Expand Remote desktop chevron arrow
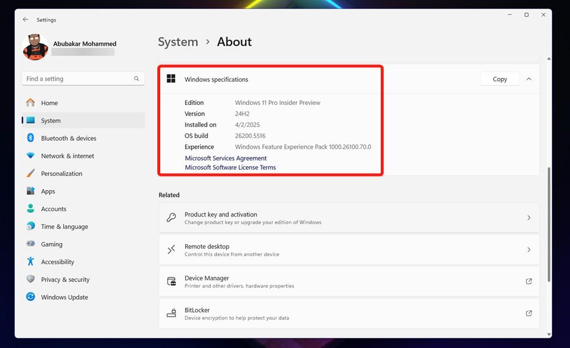This screenshot has width=570, height=348. tap(529, 249)
